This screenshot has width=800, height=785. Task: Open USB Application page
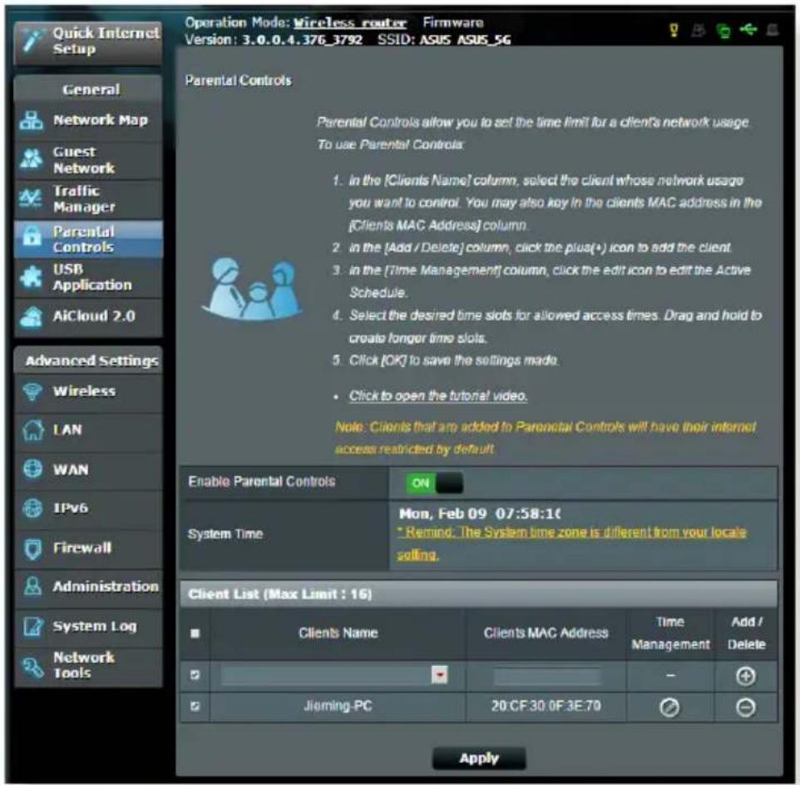point(88,277)
